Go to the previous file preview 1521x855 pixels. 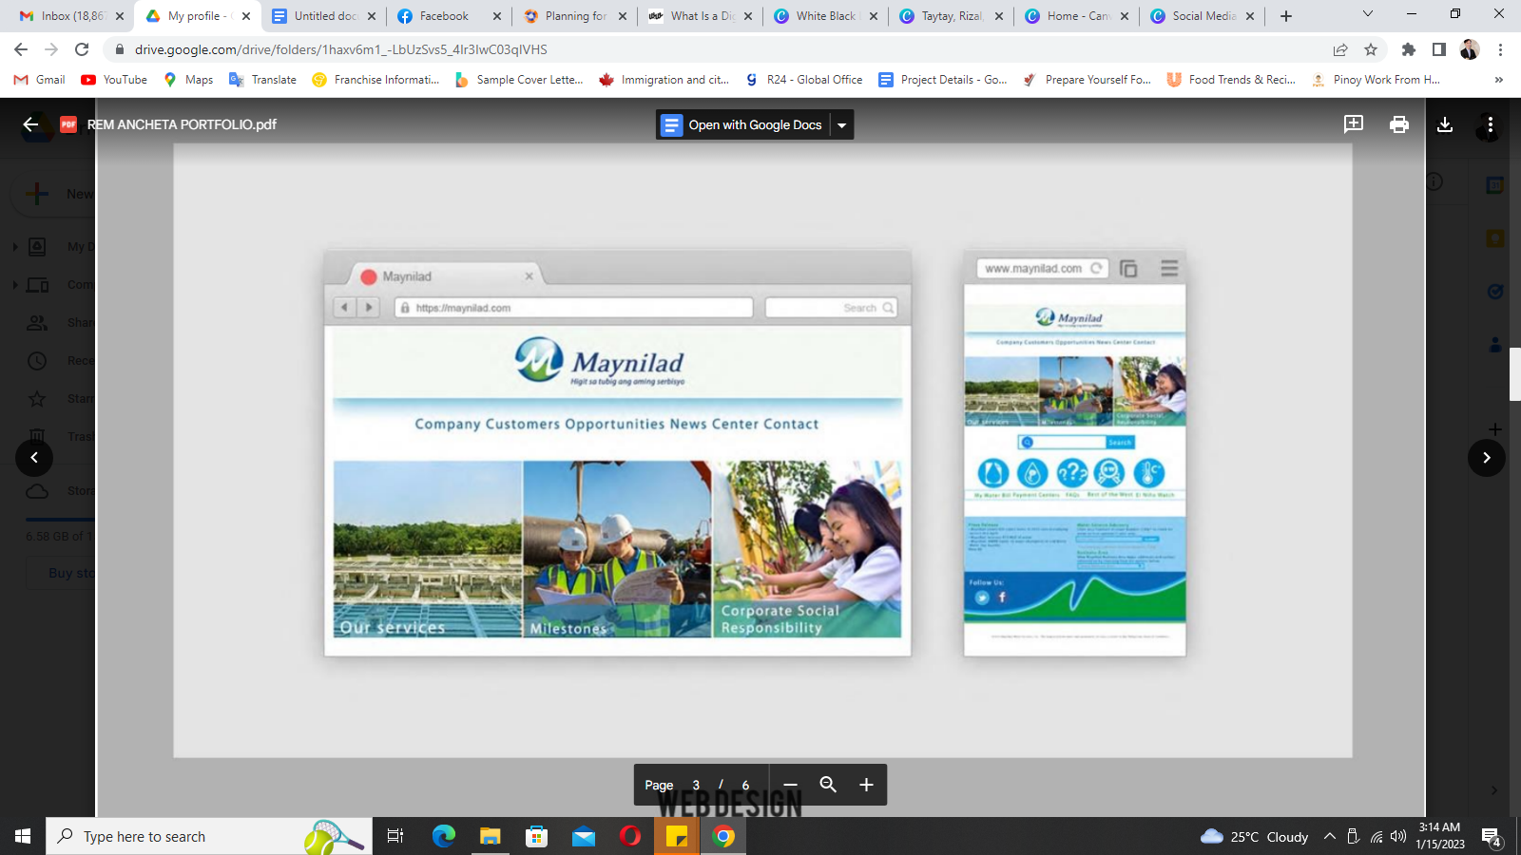(x=34, y=458)
